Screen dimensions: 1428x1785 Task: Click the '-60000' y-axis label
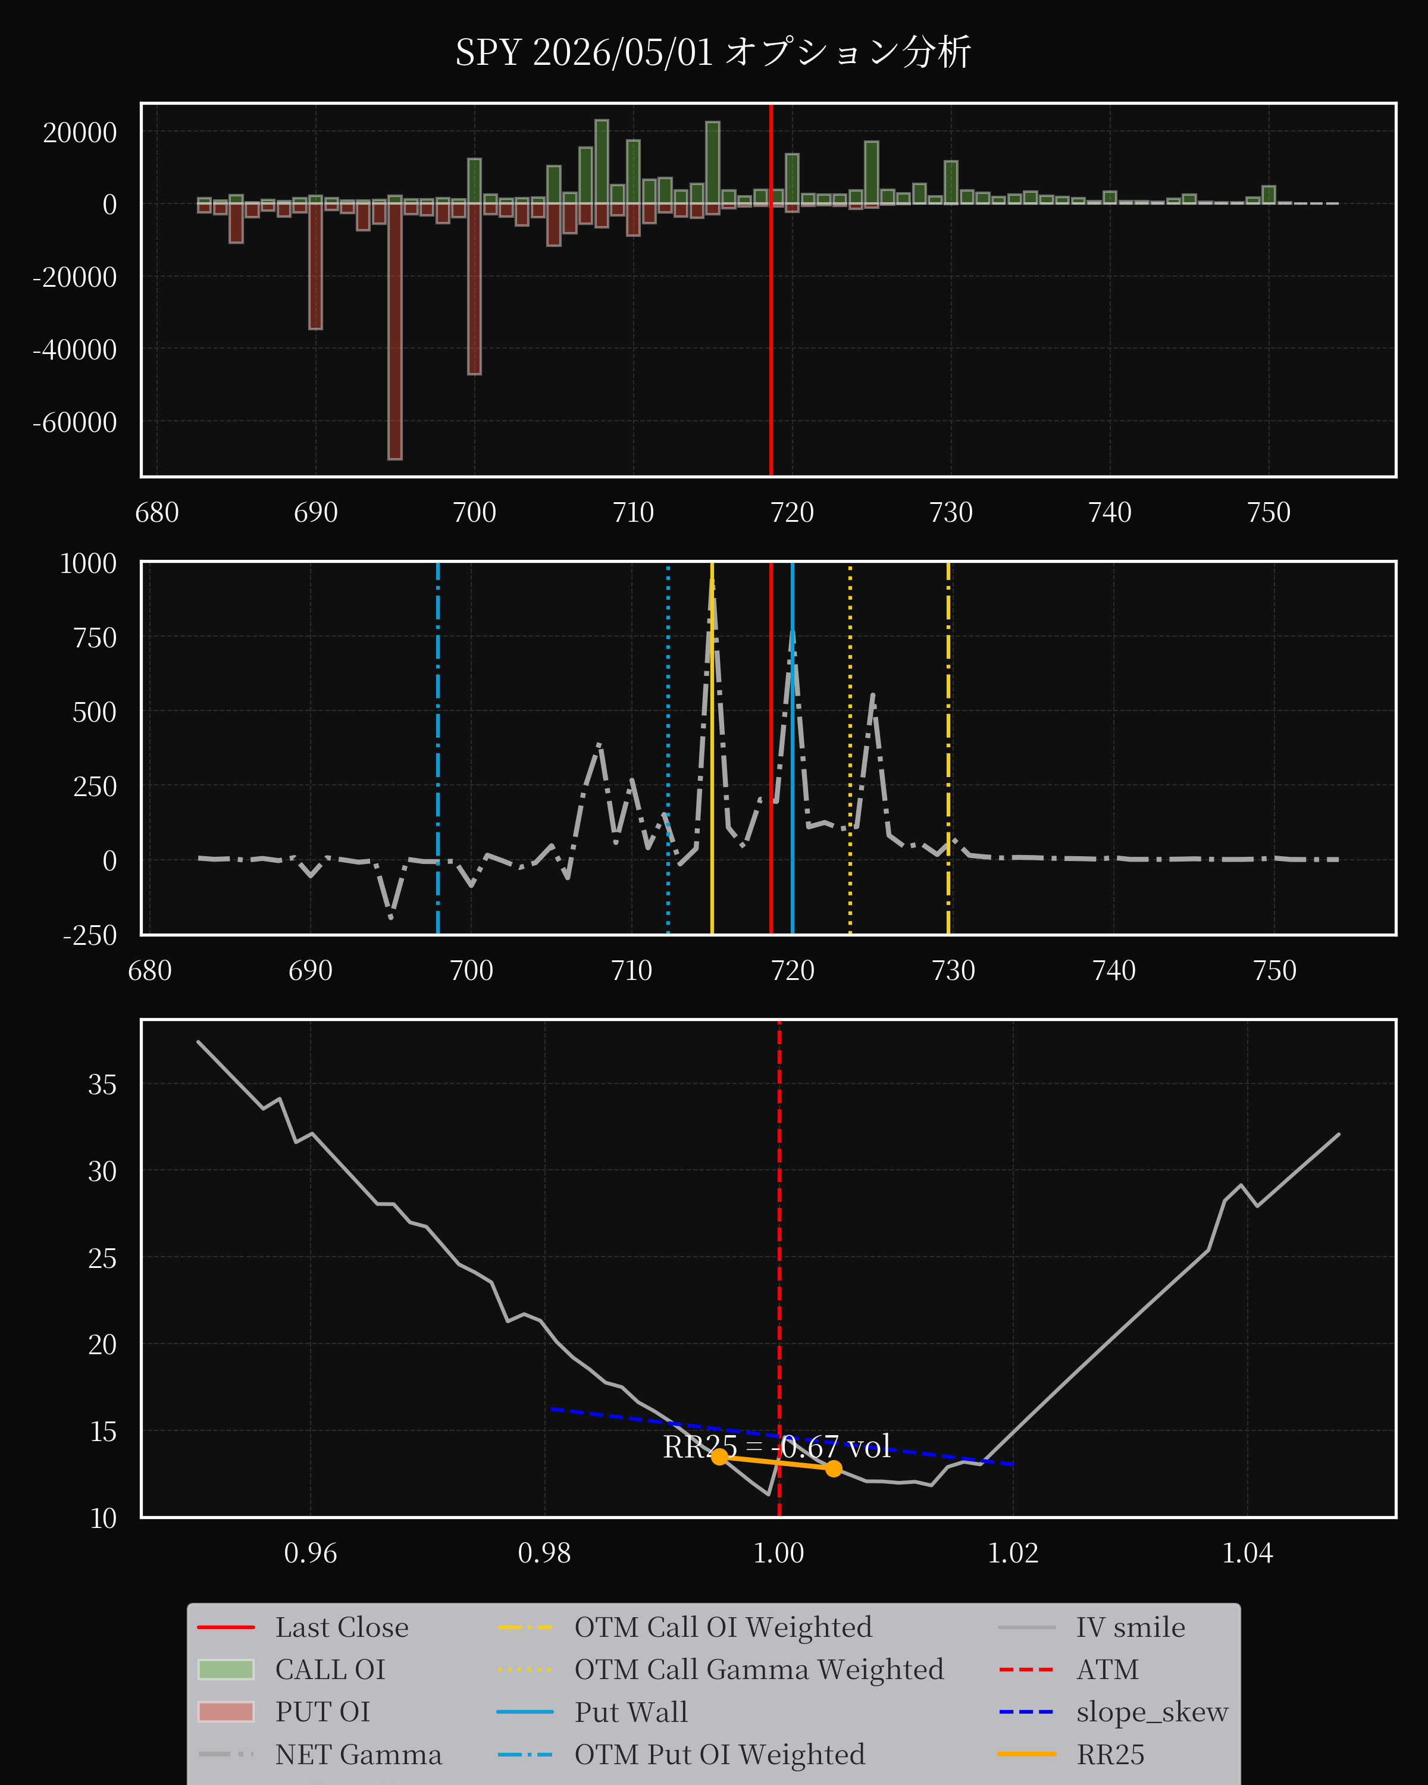click(x=74, y=422)
